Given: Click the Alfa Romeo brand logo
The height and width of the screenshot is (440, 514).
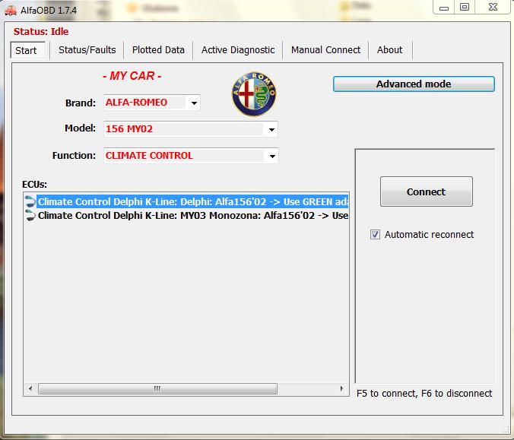Looking at the screenshot, I should [x=254, y=94].
